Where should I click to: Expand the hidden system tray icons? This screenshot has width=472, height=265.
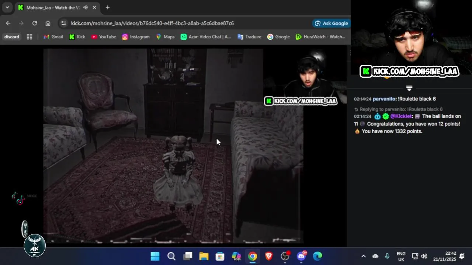coord(363,256)
